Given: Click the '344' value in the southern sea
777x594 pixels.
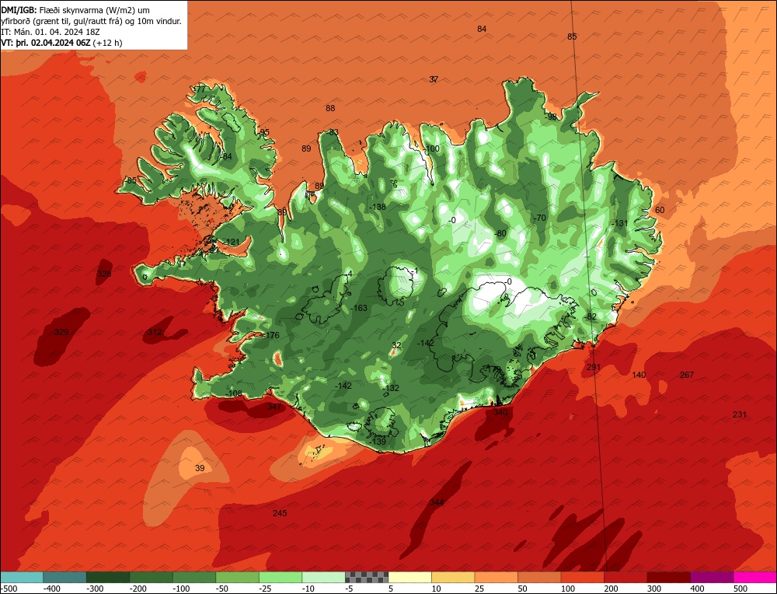Looking at the screenshot, I should click(x=437, y=502).
